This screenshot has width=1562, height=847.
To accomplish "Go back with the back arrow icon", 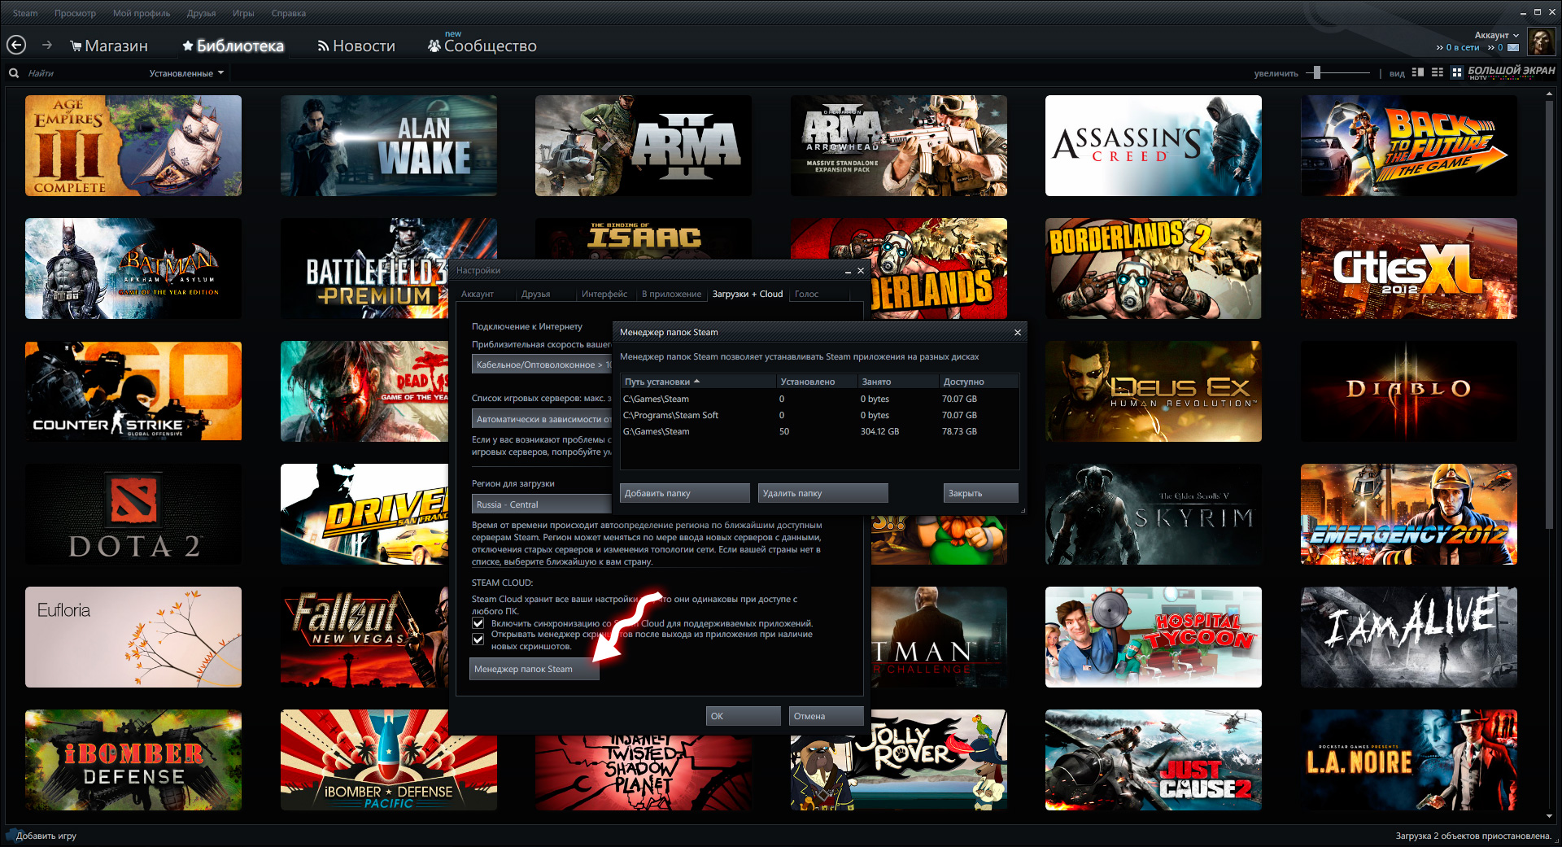I will (x=16, y=46).
